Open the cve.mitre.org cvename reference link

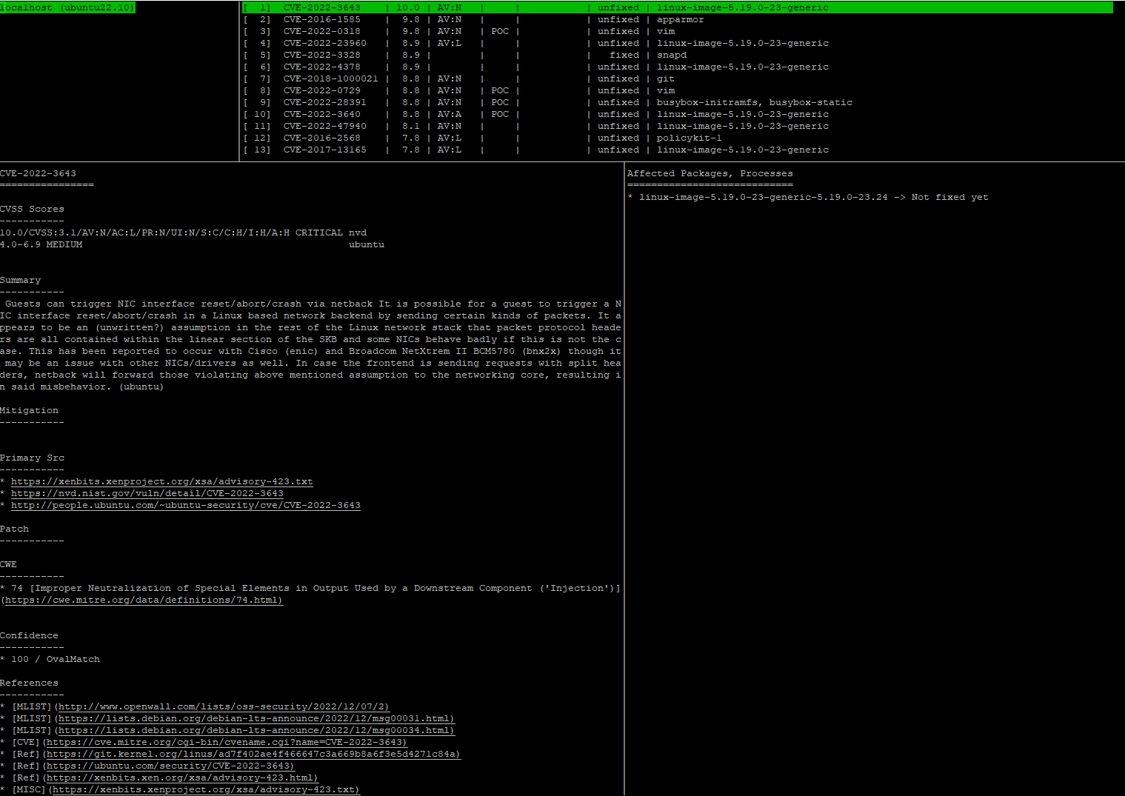(x=227, y=742)
